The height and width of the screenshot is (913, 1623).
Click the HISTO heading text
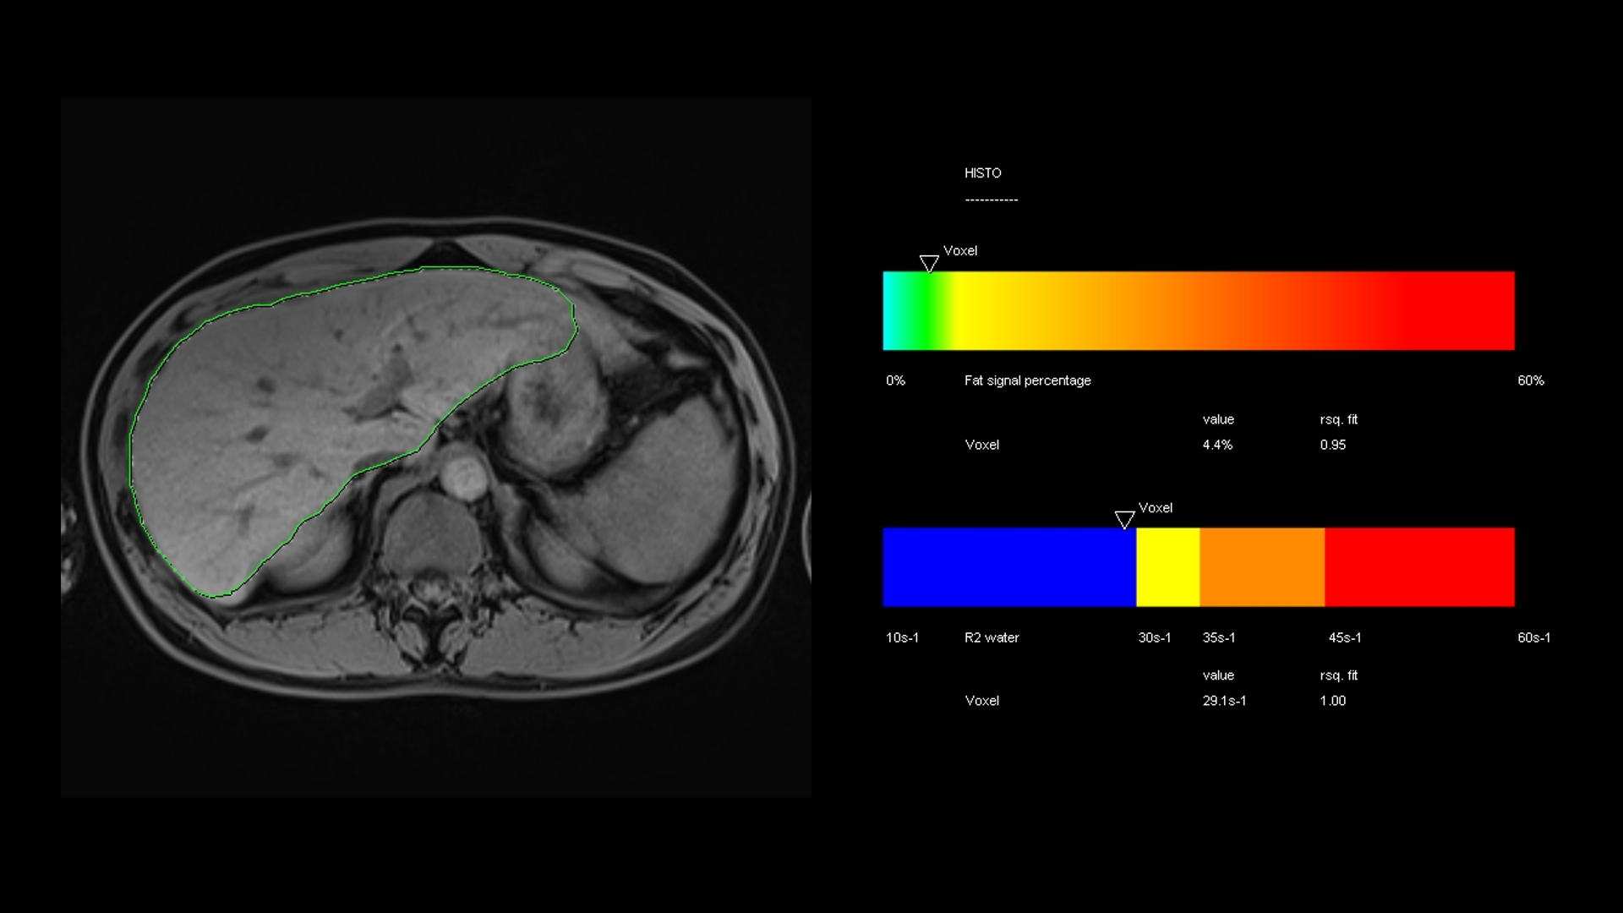pyautogui.click(x=982, y=173)
